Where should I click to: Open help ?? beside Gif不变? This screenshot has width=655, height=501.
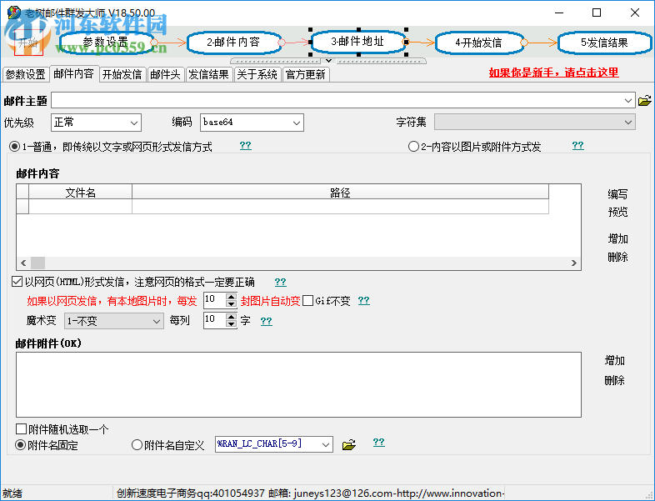coord(364,300)
